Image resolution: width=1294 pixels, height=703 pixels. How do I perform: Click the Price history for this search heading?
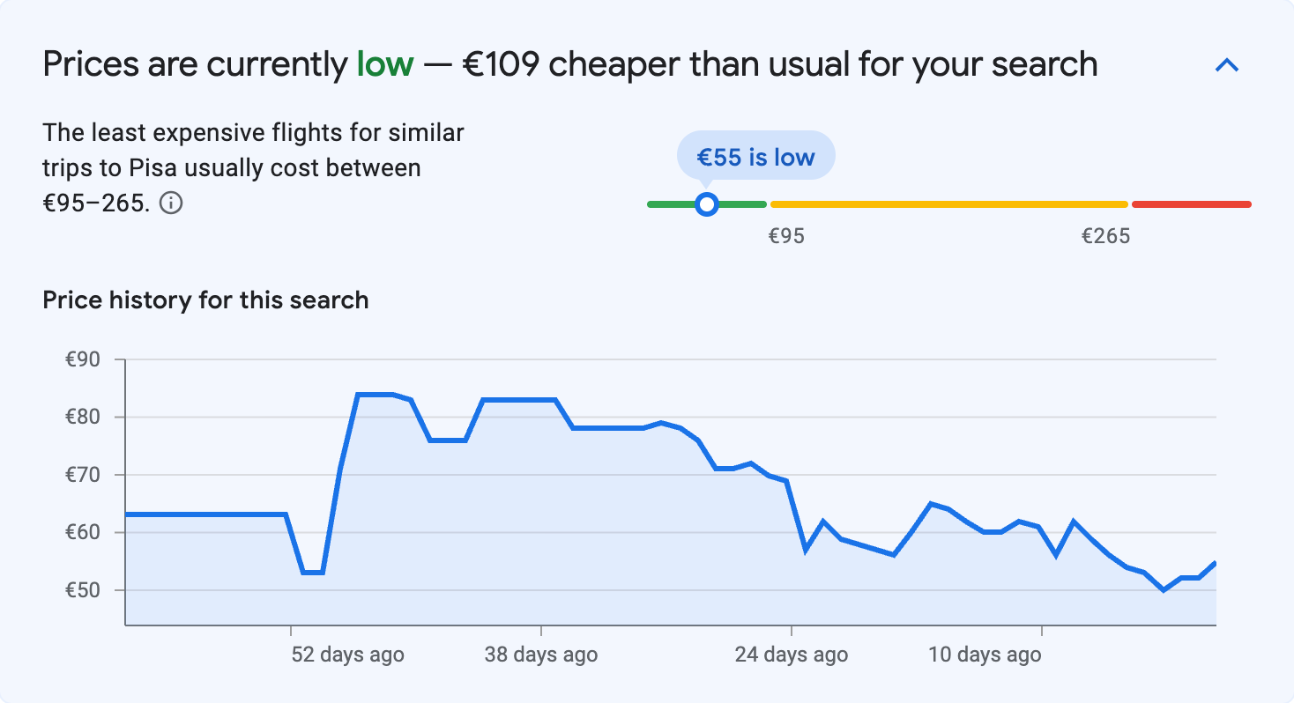tap(205, 300)
